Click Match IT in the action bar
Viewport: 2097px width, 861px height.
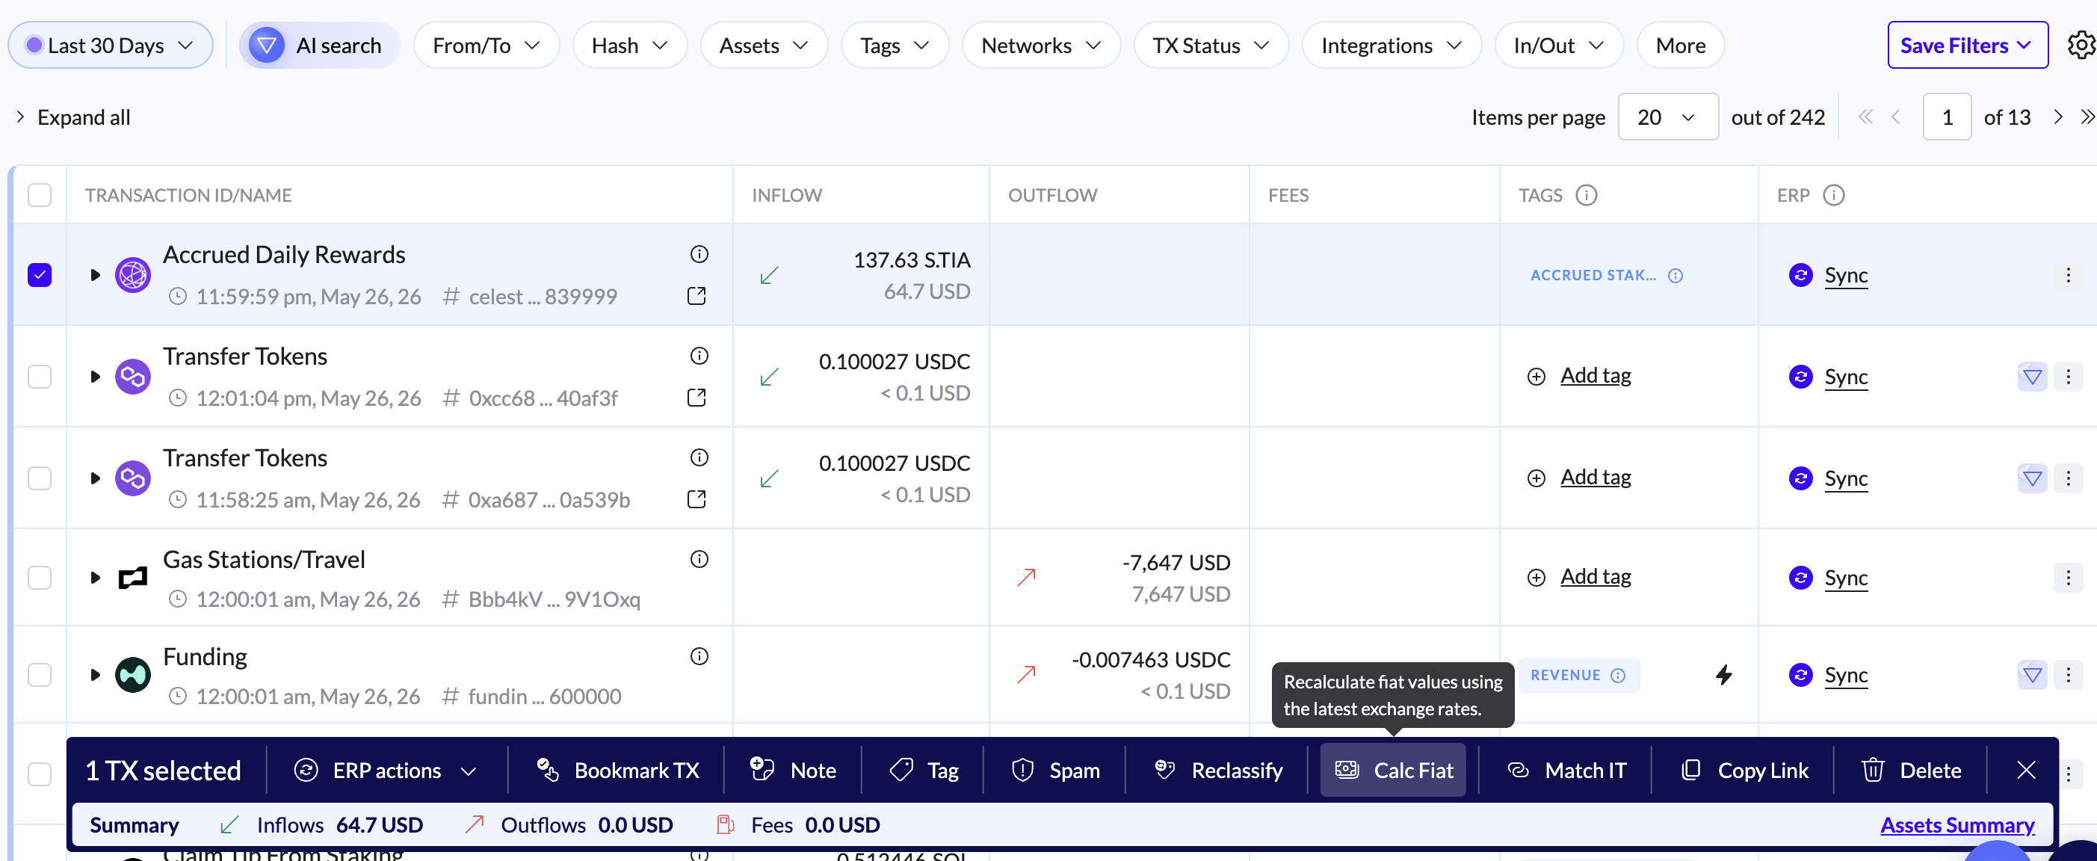1566,770
